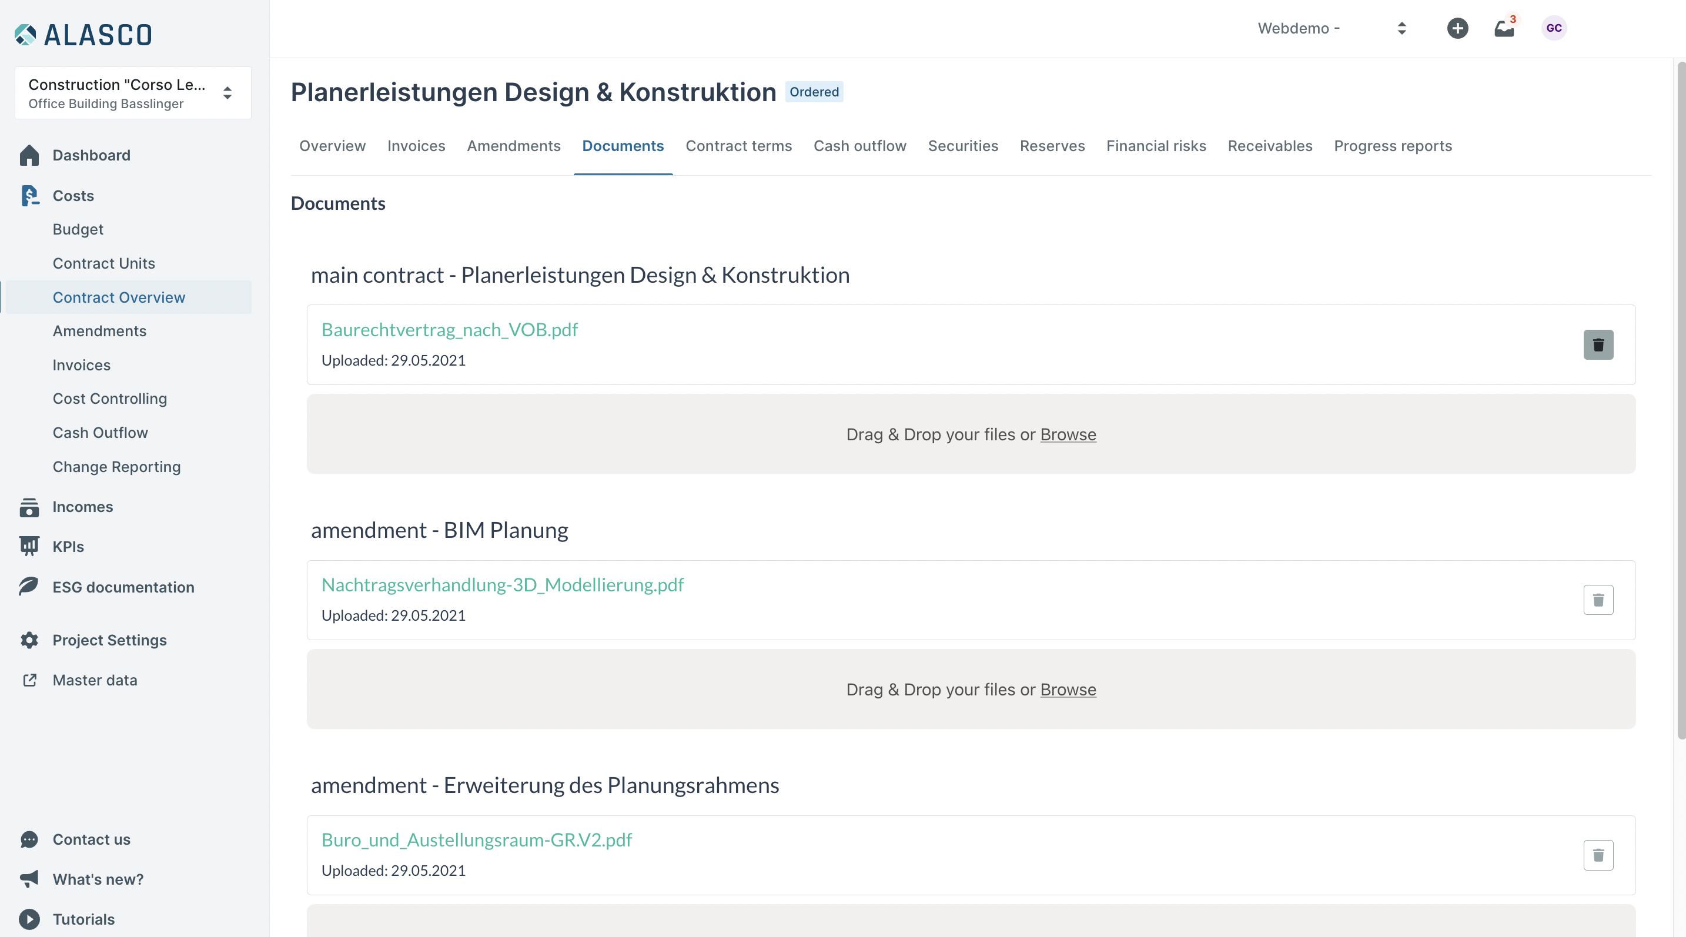Click the page vertical scrollbar
The height and width of the screenshot is (937, 1686).
click(1681, 400)
